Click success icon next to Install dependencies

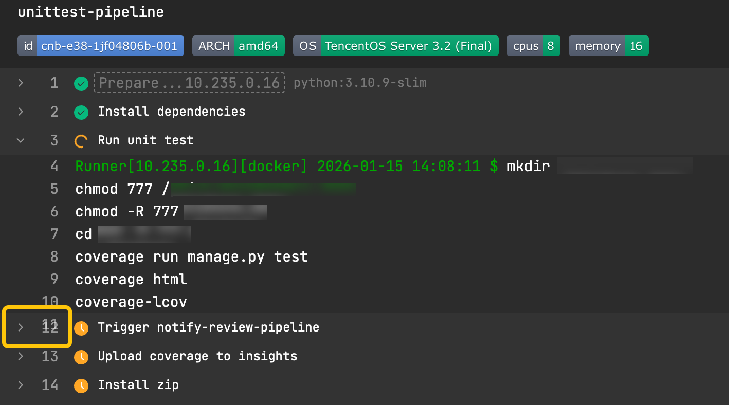coord(81,112)
